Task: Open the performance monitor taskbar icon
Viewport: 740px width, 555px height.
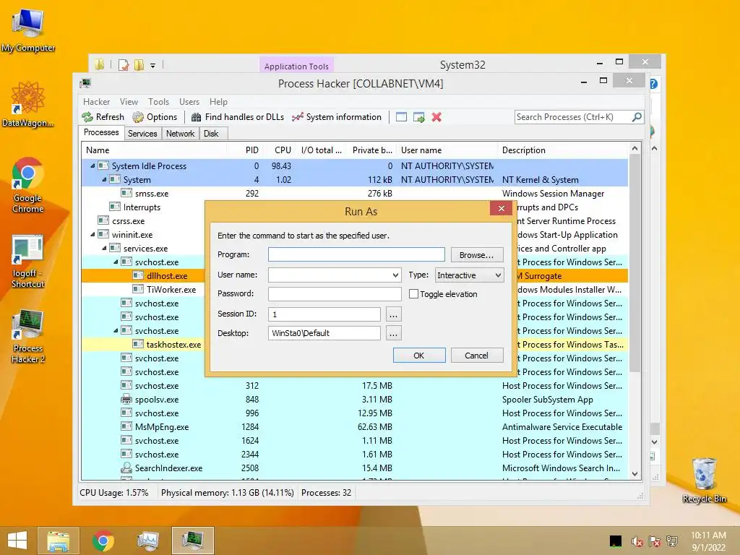Action: (147, 541)
